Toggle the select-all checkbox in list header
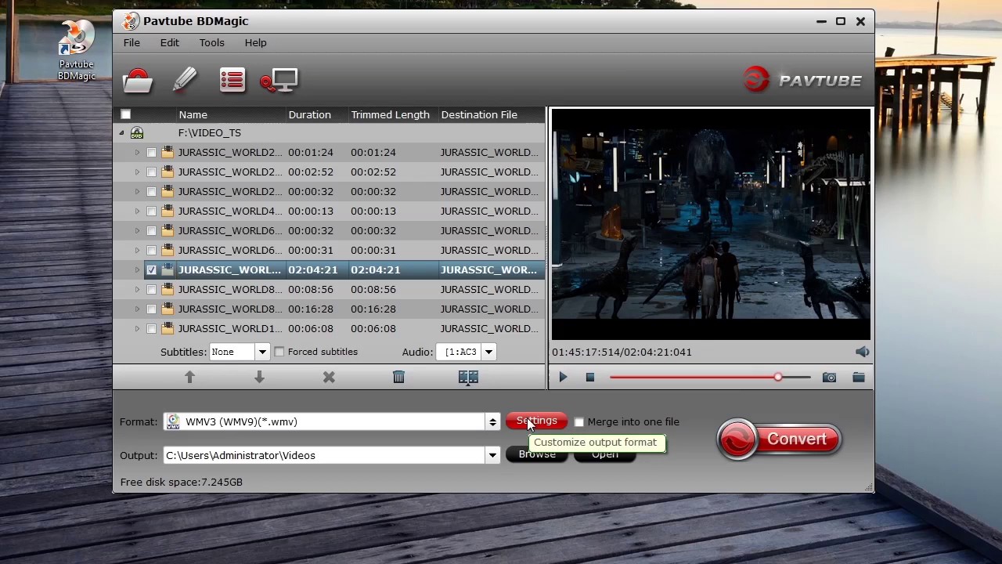 coord(125,114)
